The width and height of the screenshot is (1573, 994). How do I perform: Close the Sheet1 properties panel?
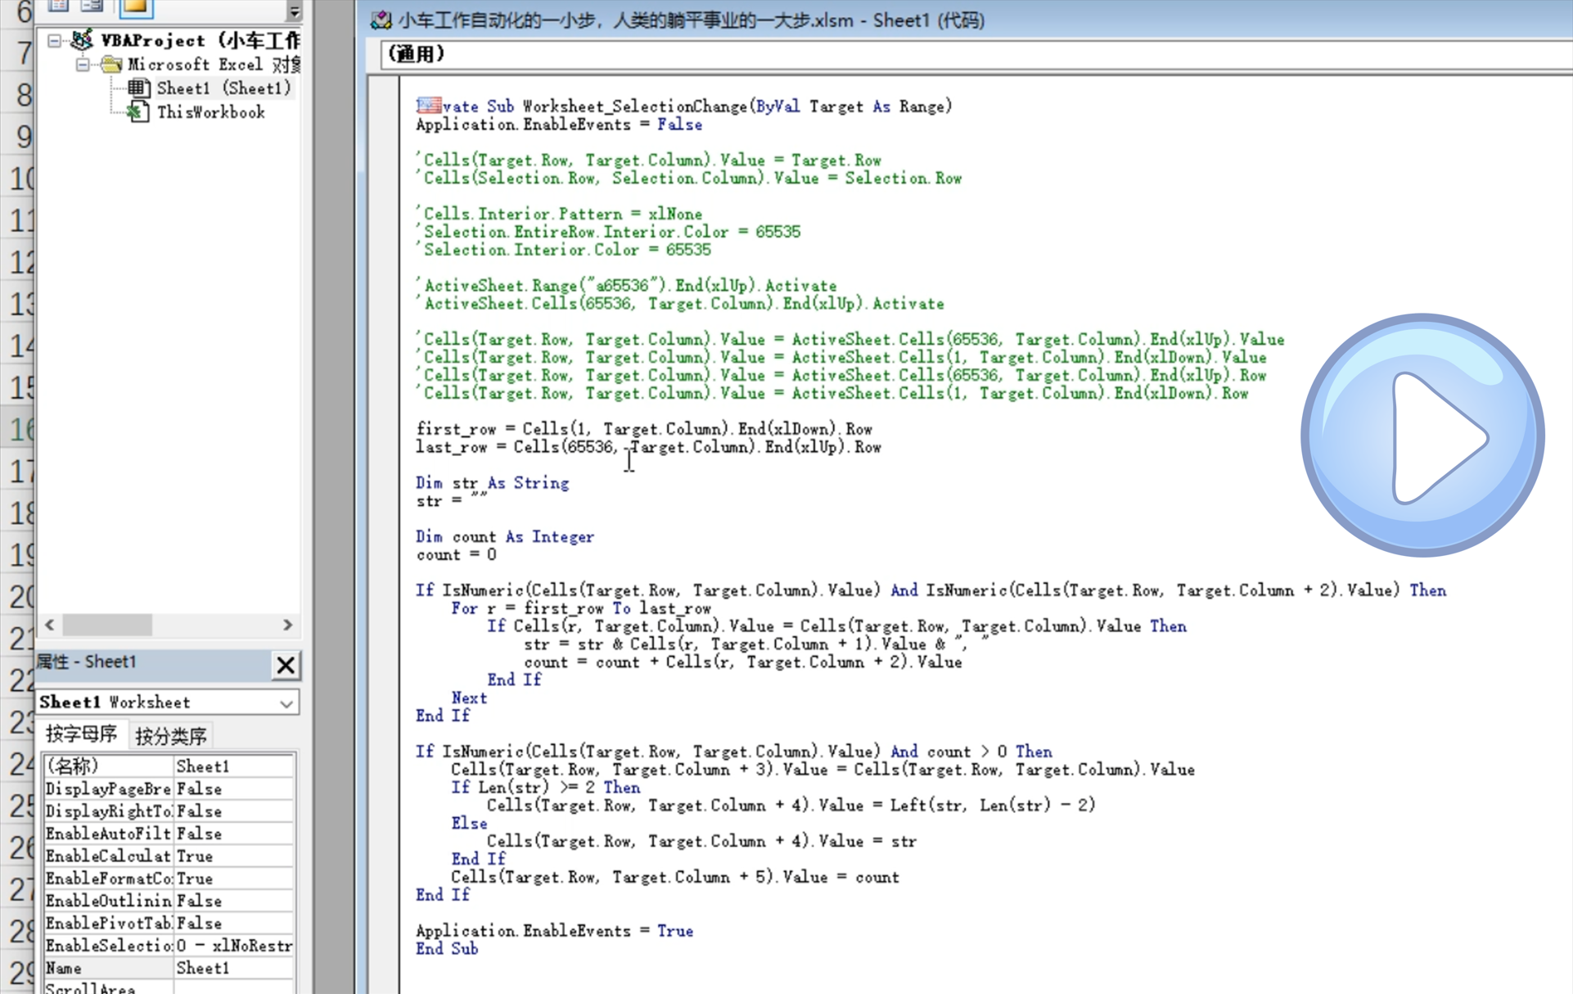[286, 664]
